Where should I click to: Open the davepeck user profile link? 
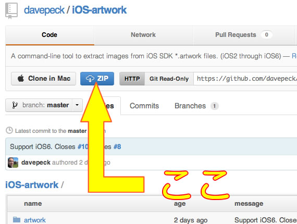coord(44,10)
